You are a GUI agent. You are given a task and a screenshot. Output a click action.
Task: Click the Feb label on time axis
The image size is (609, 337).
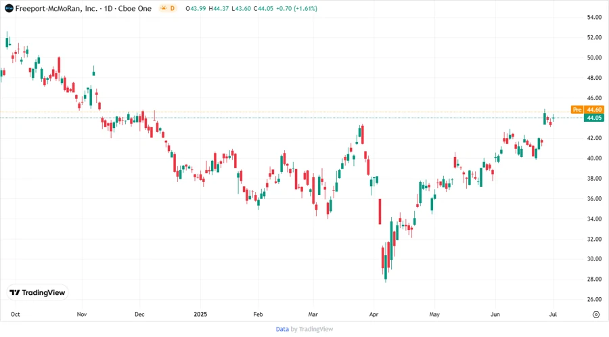pyautogui.click(x=258, y=314)
